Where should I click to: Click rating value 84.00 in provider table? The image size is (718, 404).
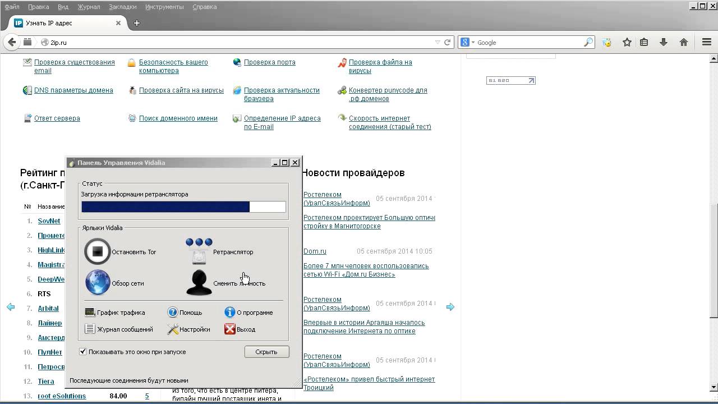point(118,396)
